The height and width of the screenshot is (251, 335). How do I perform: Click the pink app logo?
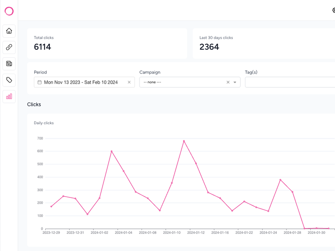click(9, 11)
